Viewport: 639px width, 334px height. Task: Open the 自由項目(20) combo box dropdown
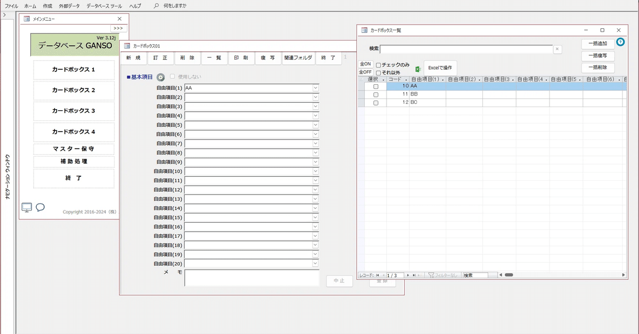coord(315,263)
